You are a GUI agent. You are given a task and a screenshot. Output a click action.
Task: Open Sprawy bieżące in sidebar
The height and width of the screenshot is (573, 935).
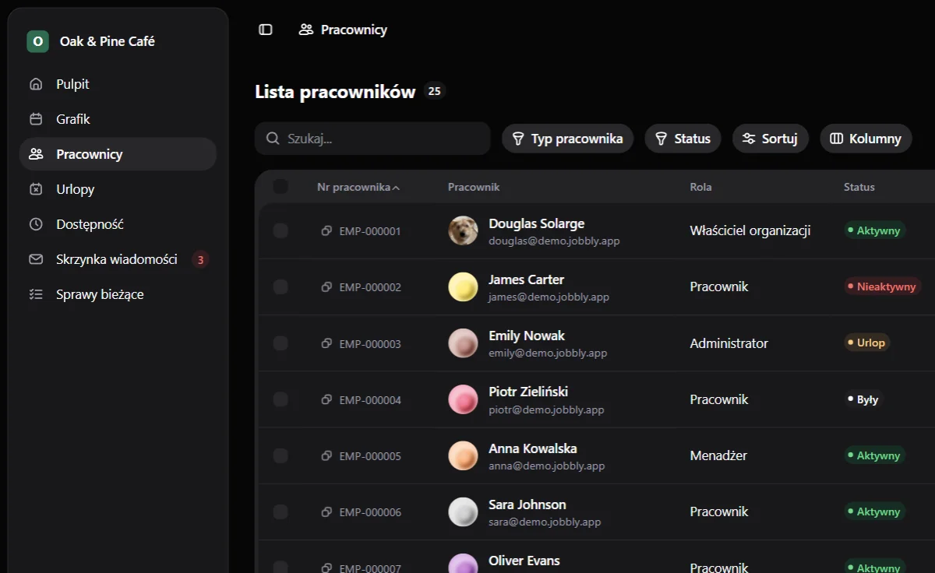click(118, 294)
